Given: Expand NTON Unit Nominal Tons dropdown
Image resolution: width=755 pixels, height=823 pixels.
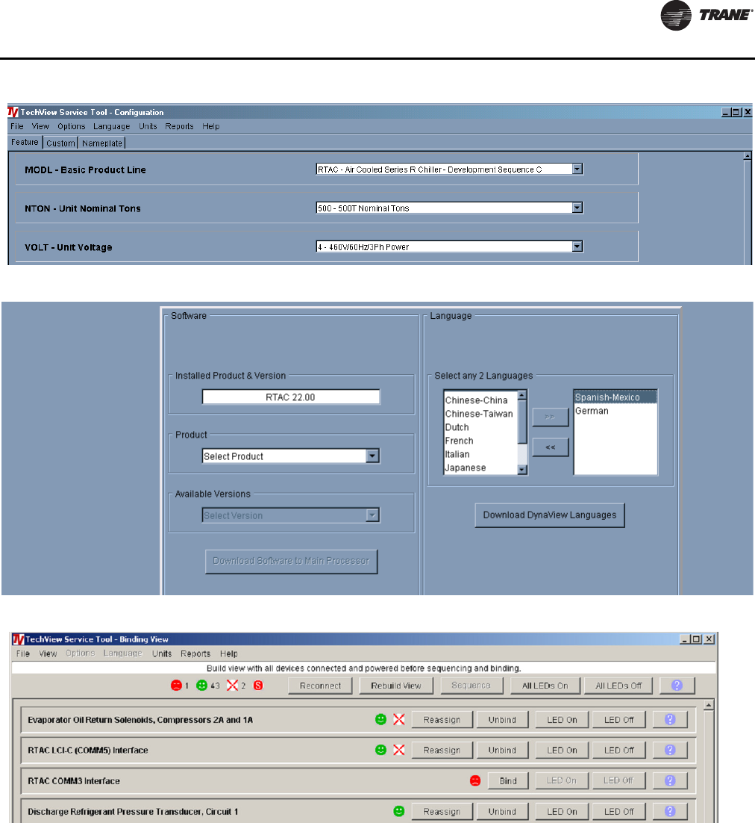Looking at the screenshot, I should (x=577, y=208).
